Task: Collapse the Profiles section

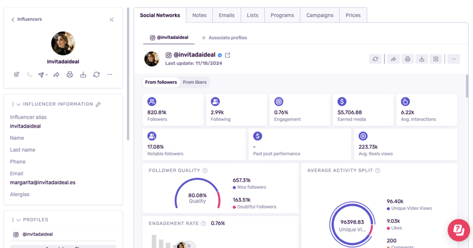Action: point(18,220)
